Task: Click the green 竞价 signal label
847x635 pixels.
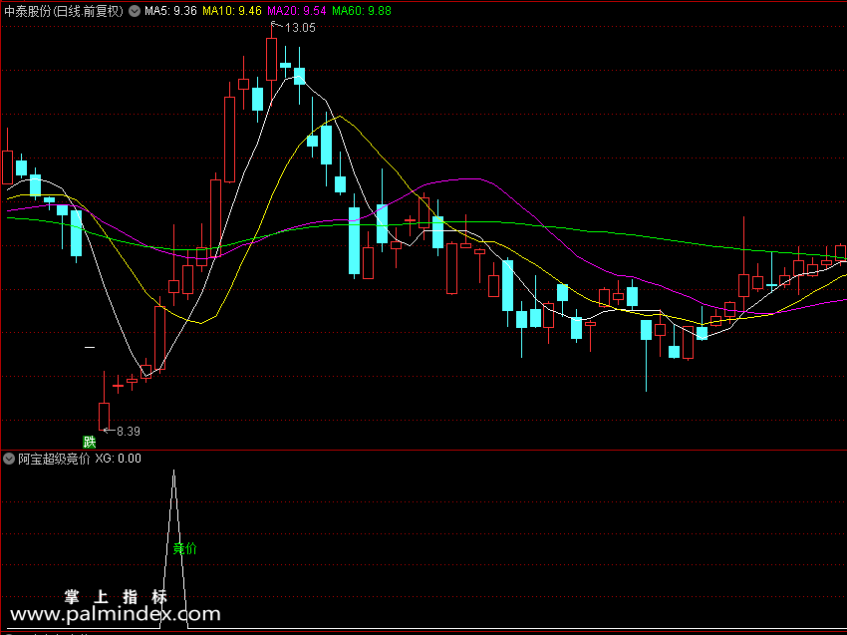Action: pyautogui.click(x=184, y=549)
